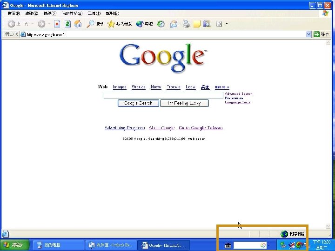Open the Favorites menu
This screenshot has height=251, width=335.
[x=72, y=13]
